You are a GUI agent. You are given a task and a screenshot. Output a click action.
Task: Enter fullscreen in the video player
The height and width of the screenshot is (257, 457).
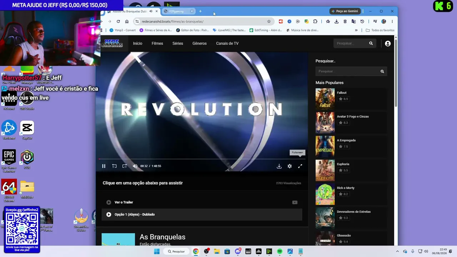click(x=300, y=166)
